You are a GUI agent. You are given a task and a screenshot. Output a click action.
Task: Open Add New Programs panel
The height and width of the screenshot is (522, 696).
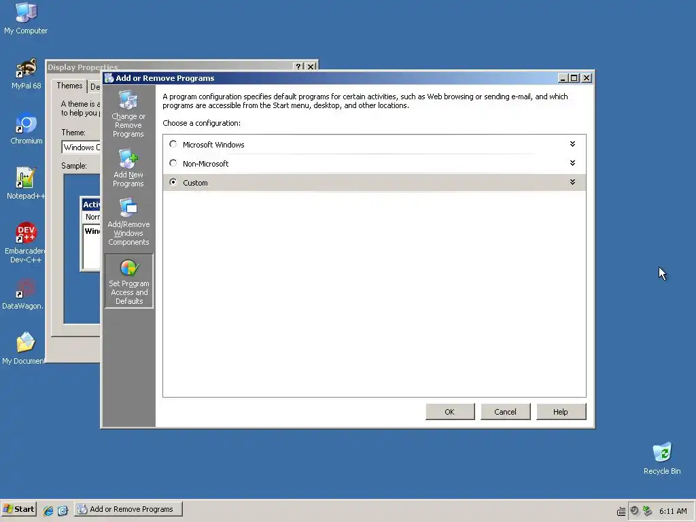point(128,169)
